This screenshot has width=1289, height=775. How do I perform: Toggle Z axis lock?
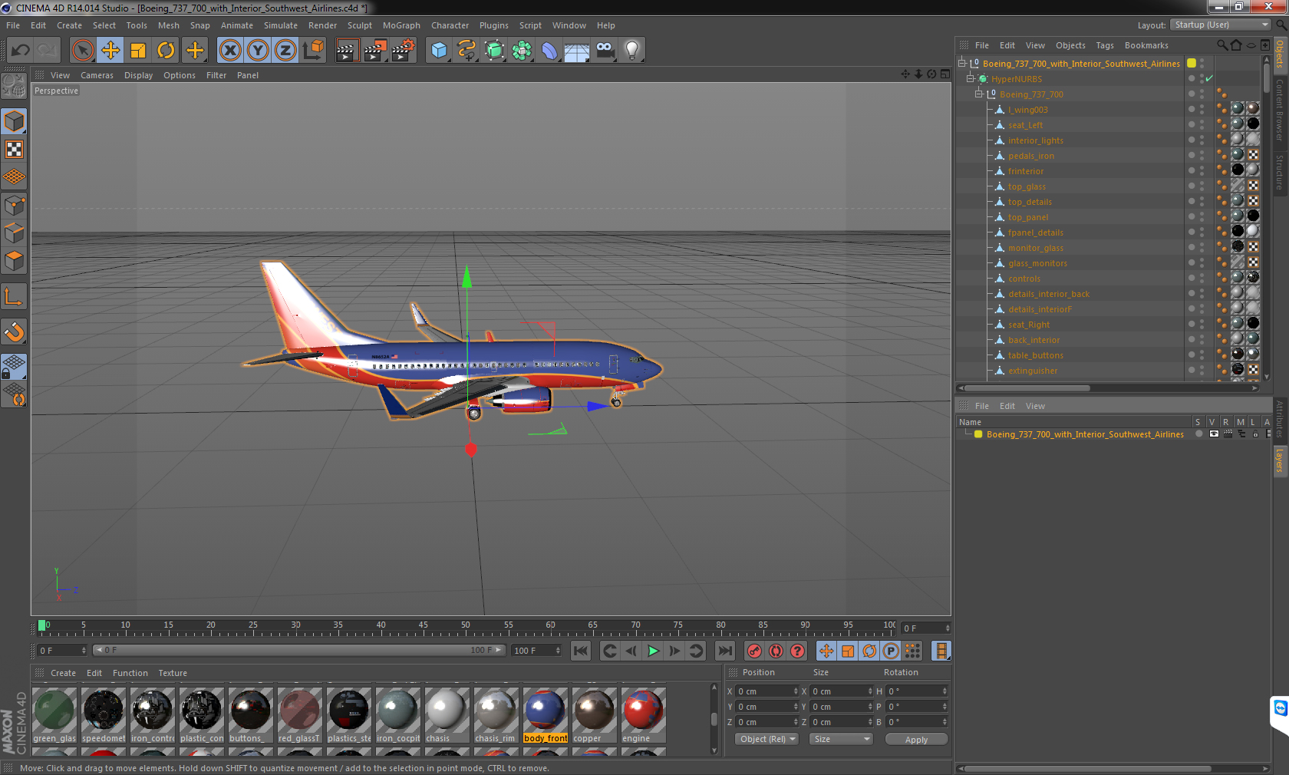pyautogui.click(x=285, y=51)
